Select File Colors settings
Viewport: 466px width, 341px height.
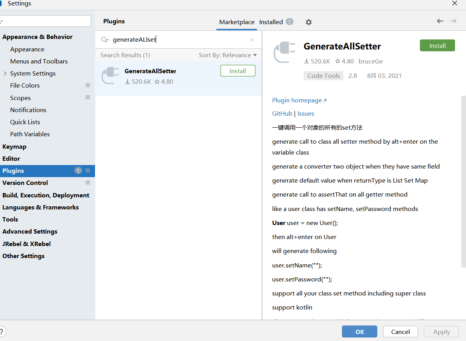click(x=25, y=85)
